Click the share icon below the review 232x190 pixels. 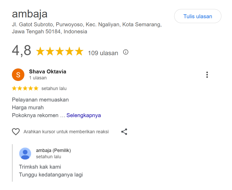pos(124,132)
